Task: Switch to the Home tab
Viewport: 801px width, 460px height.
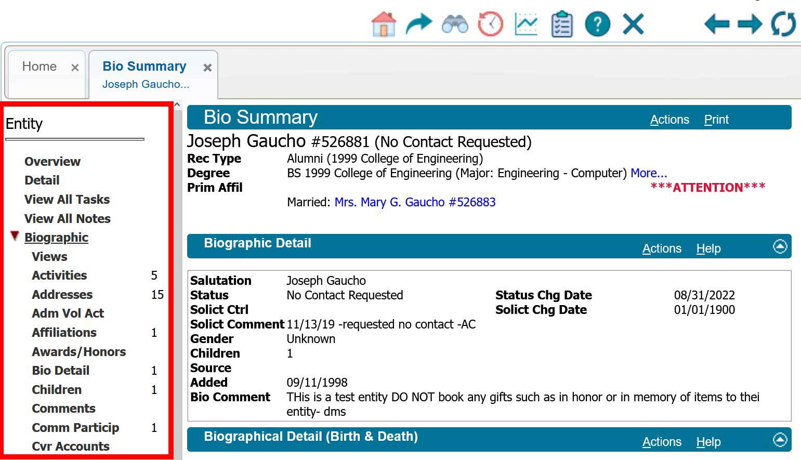Action: [40, 67]
